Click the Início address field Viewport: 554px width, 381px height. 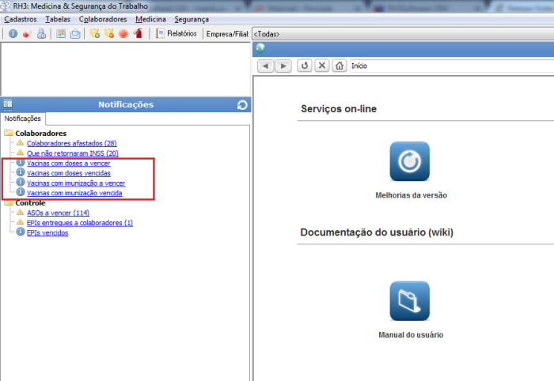(x=443, y=66)
